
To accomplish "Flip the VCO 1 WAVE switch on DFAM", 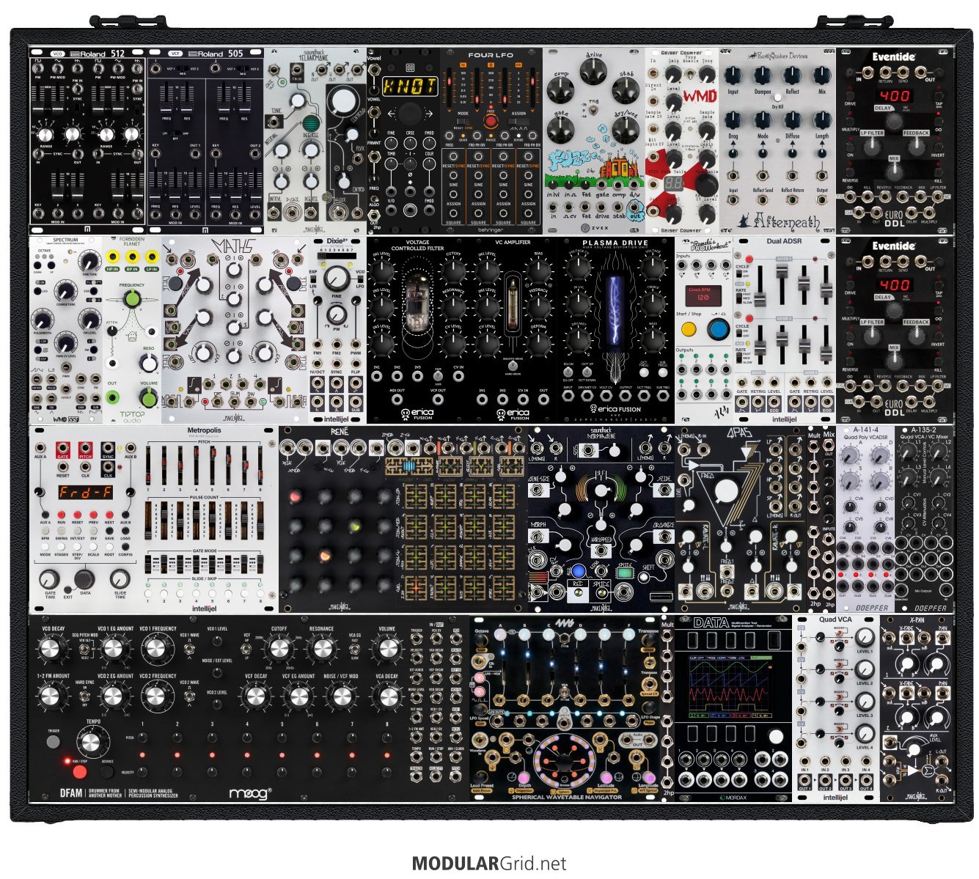I will [x=189, y=648].
